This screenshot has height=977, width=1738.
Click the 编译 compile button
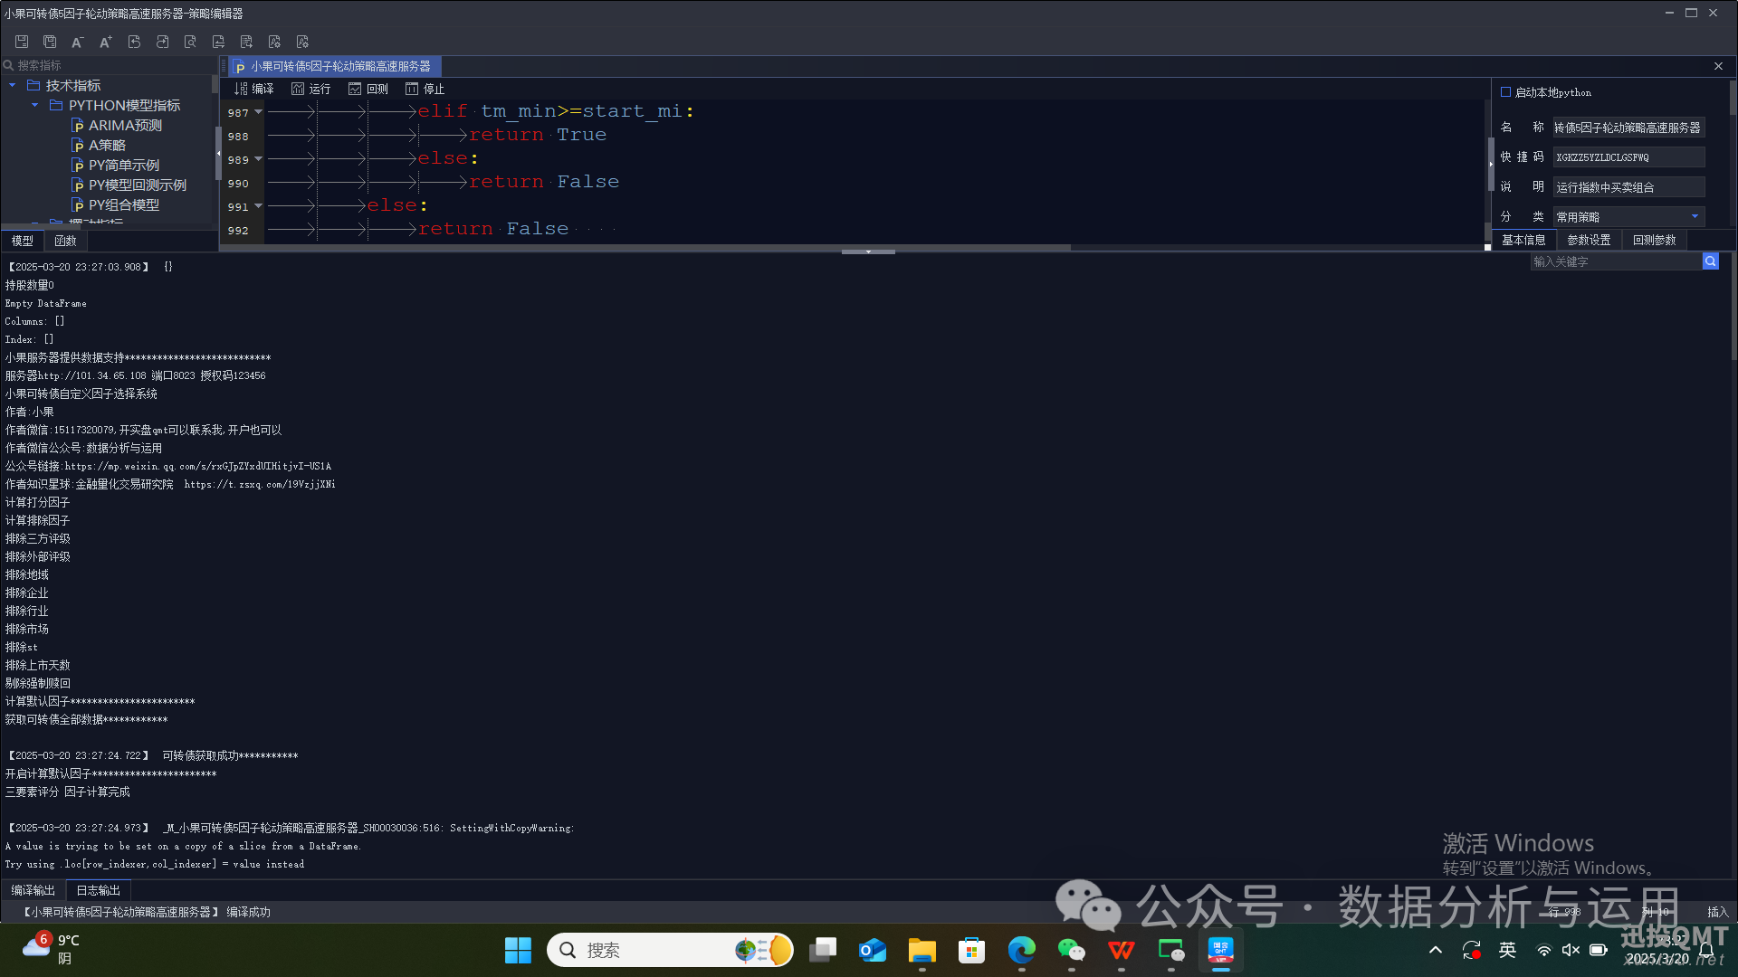(253, 89)
